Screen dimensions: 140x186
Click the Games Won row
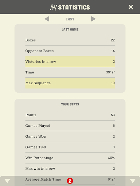click(70, 137)
